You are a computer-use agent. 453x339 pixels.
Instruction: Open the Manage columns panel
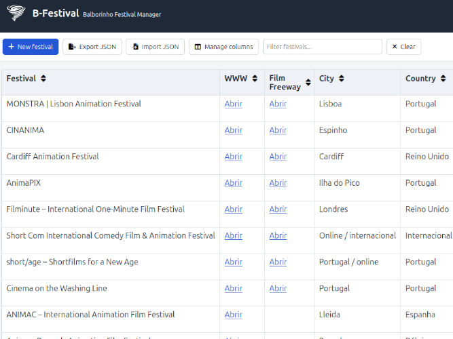click(x=223, y=47)
